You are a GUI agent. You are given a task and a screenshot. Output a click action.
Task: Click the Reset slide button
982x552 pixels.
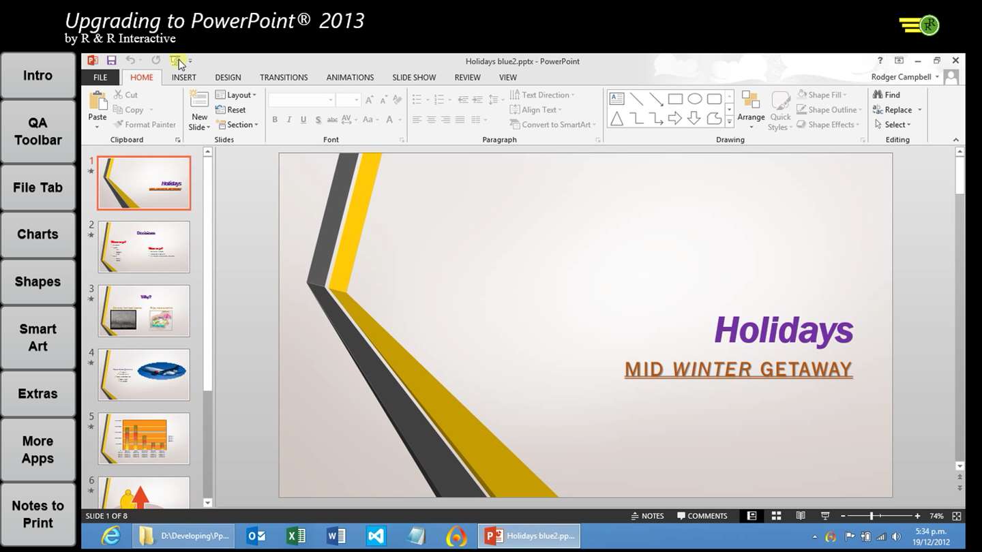[230, 110]
